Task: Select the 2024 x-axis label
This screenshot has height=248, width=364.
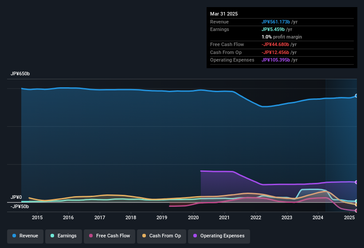Action: pyautogui.click(x=318, y=217)
